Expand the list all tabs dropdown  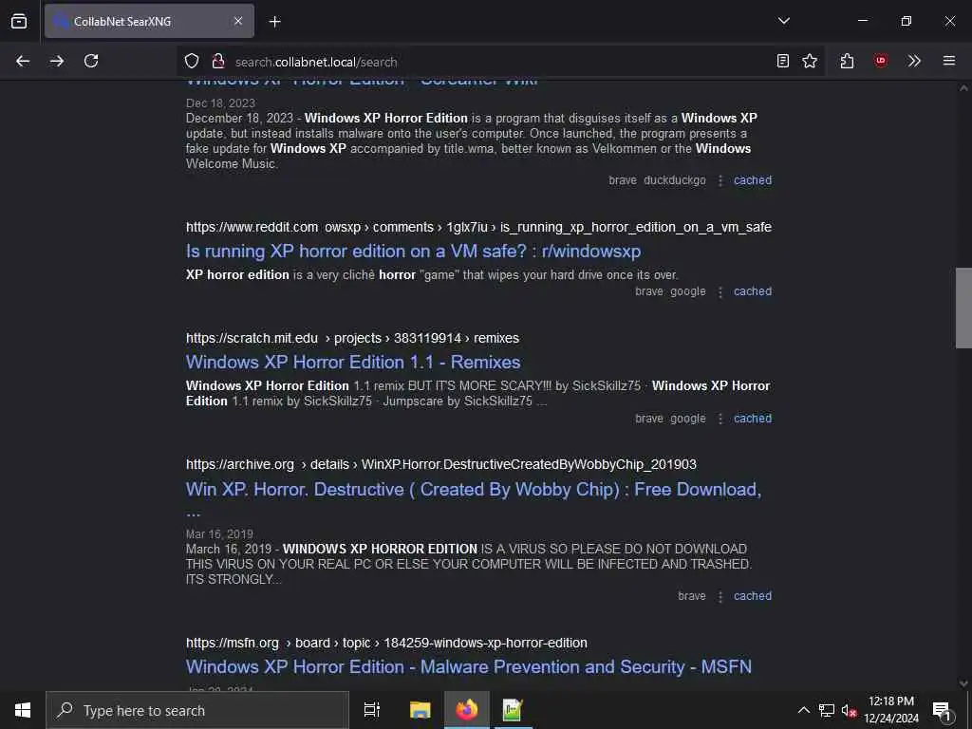point(783,21)
